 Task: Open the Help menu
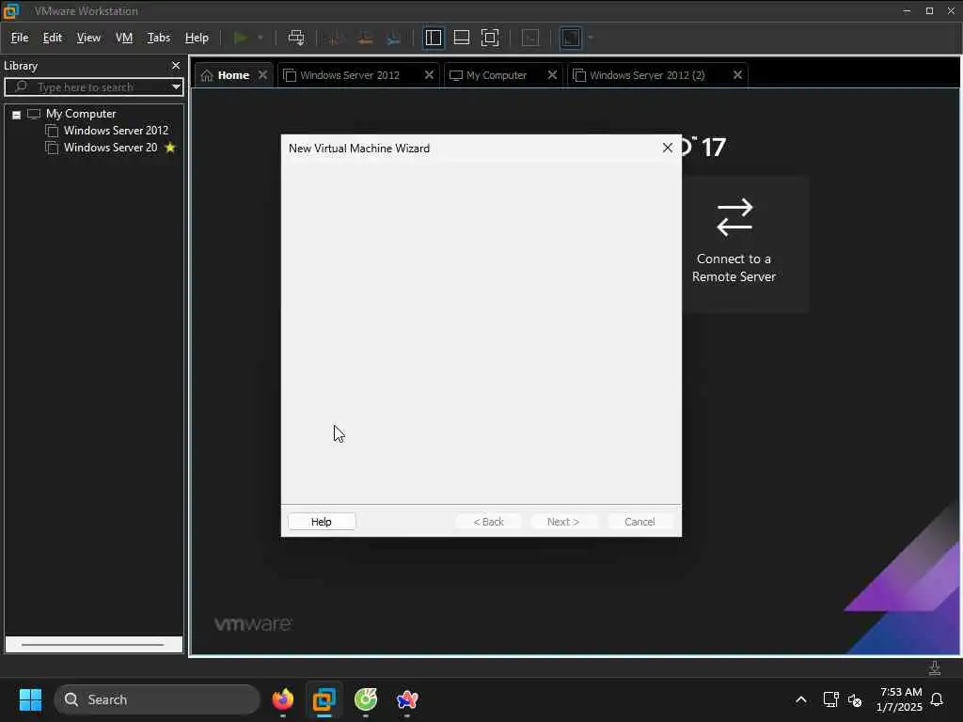197,38
